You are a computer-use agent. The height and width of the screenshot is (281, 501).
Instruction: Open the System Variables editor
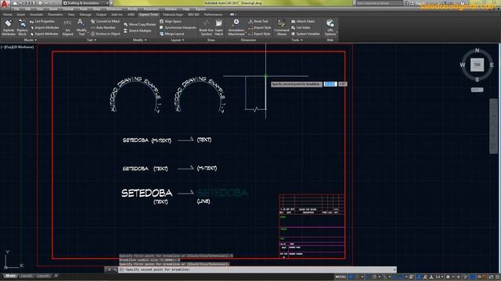[305, 34]
